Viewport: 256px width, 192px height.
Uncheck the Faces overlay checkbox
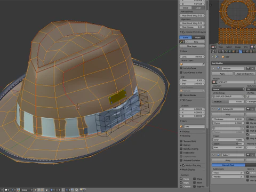[x=181, y=179]
